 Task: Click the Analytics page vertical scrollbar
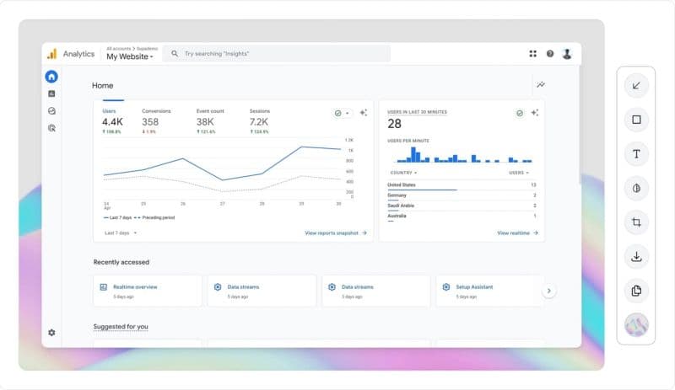point(580,125)
